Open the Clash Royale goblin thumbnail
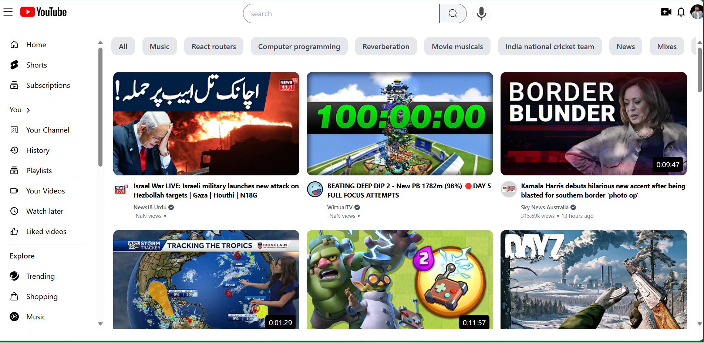This screenshot has width=704, height=343. [400, 279]
